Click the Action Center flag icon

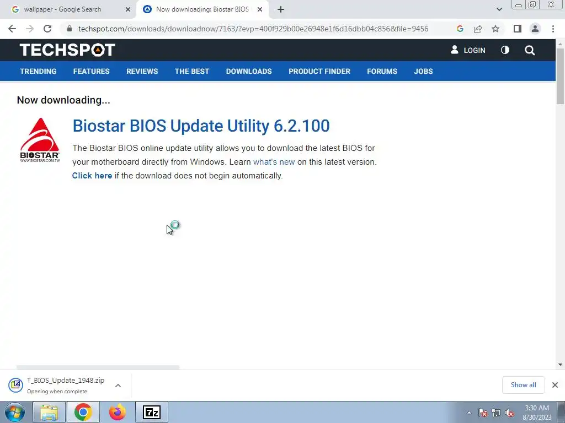click(x=483, y=413)
